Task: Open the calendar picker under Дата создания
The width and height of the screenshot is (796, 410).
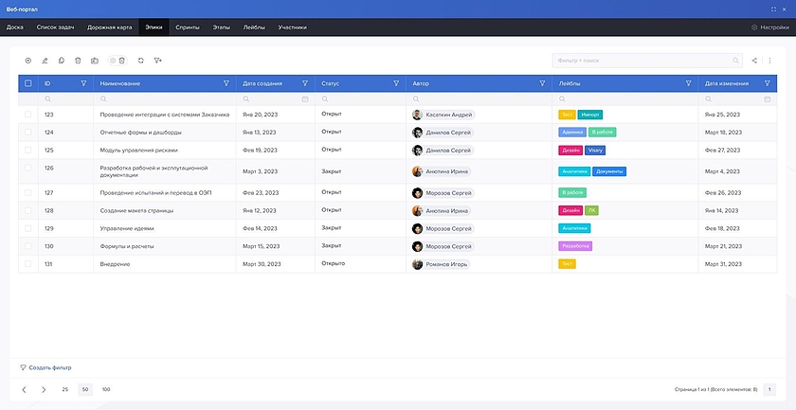Action: [305, 98]
